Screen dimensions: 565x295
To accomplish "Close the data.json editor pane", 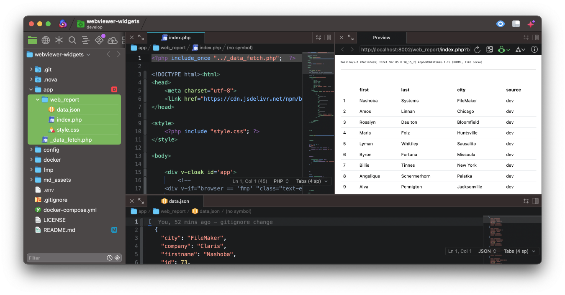I will (x=132, y=201).
